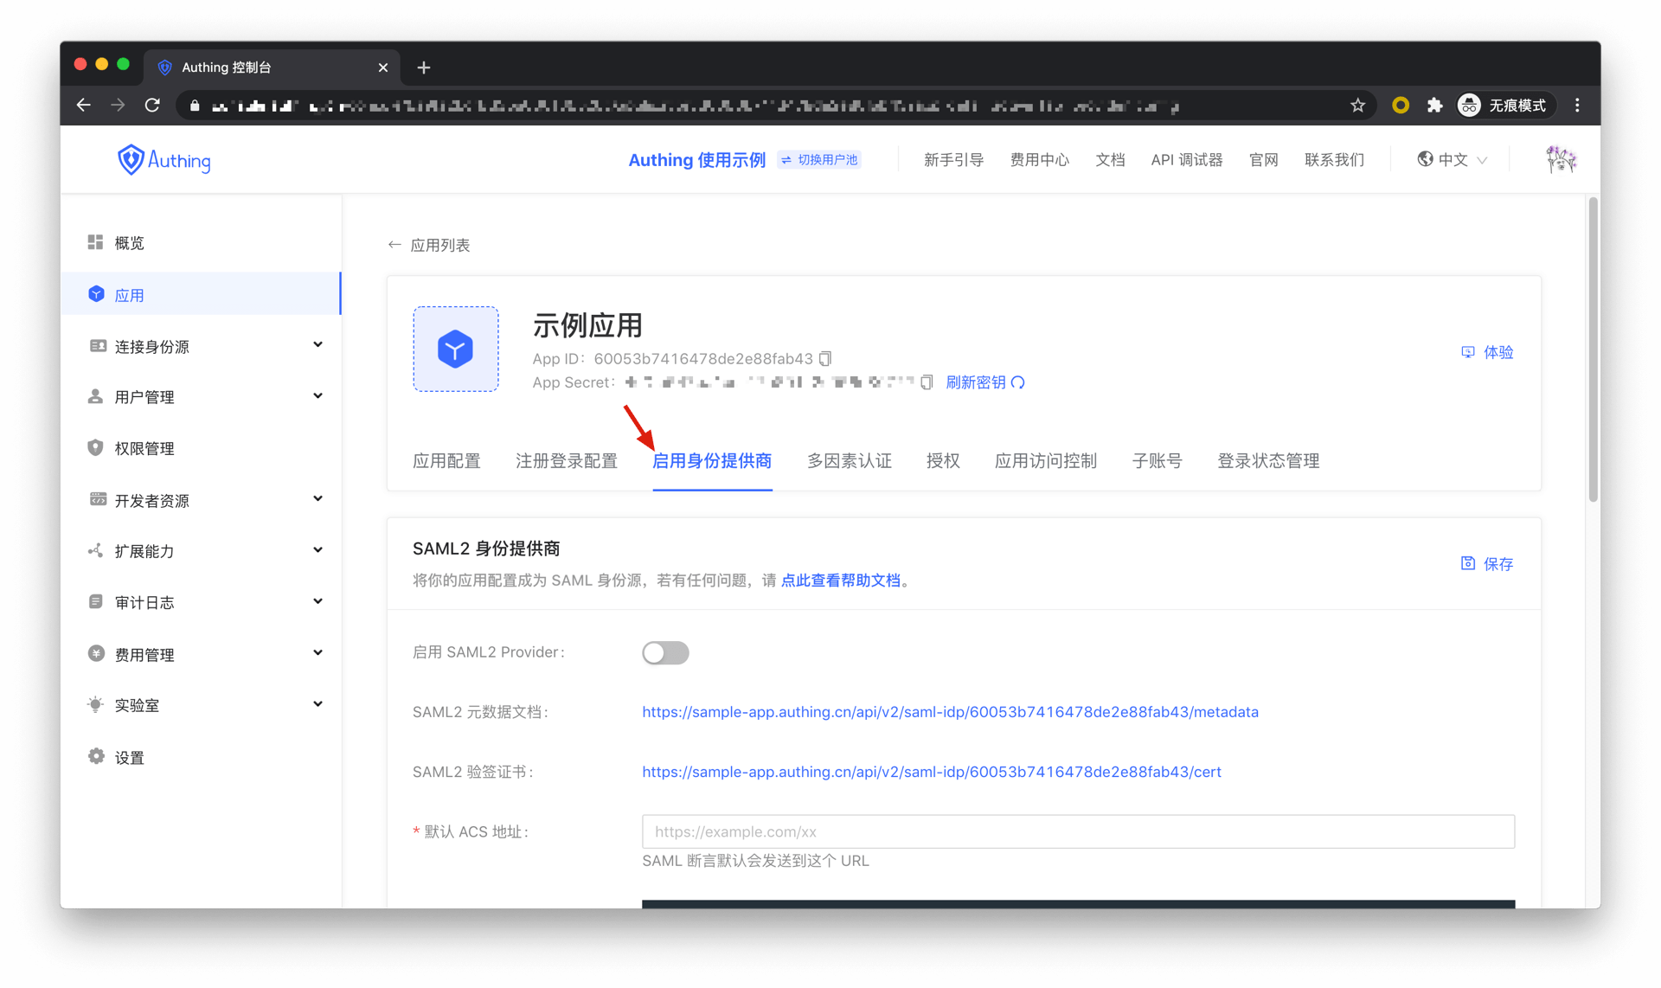Click 点此查看帮助文档 help link
The image size is (1661, 988).
(842, 580)
